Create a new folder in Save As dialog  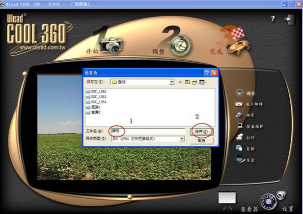pos(194,82)
